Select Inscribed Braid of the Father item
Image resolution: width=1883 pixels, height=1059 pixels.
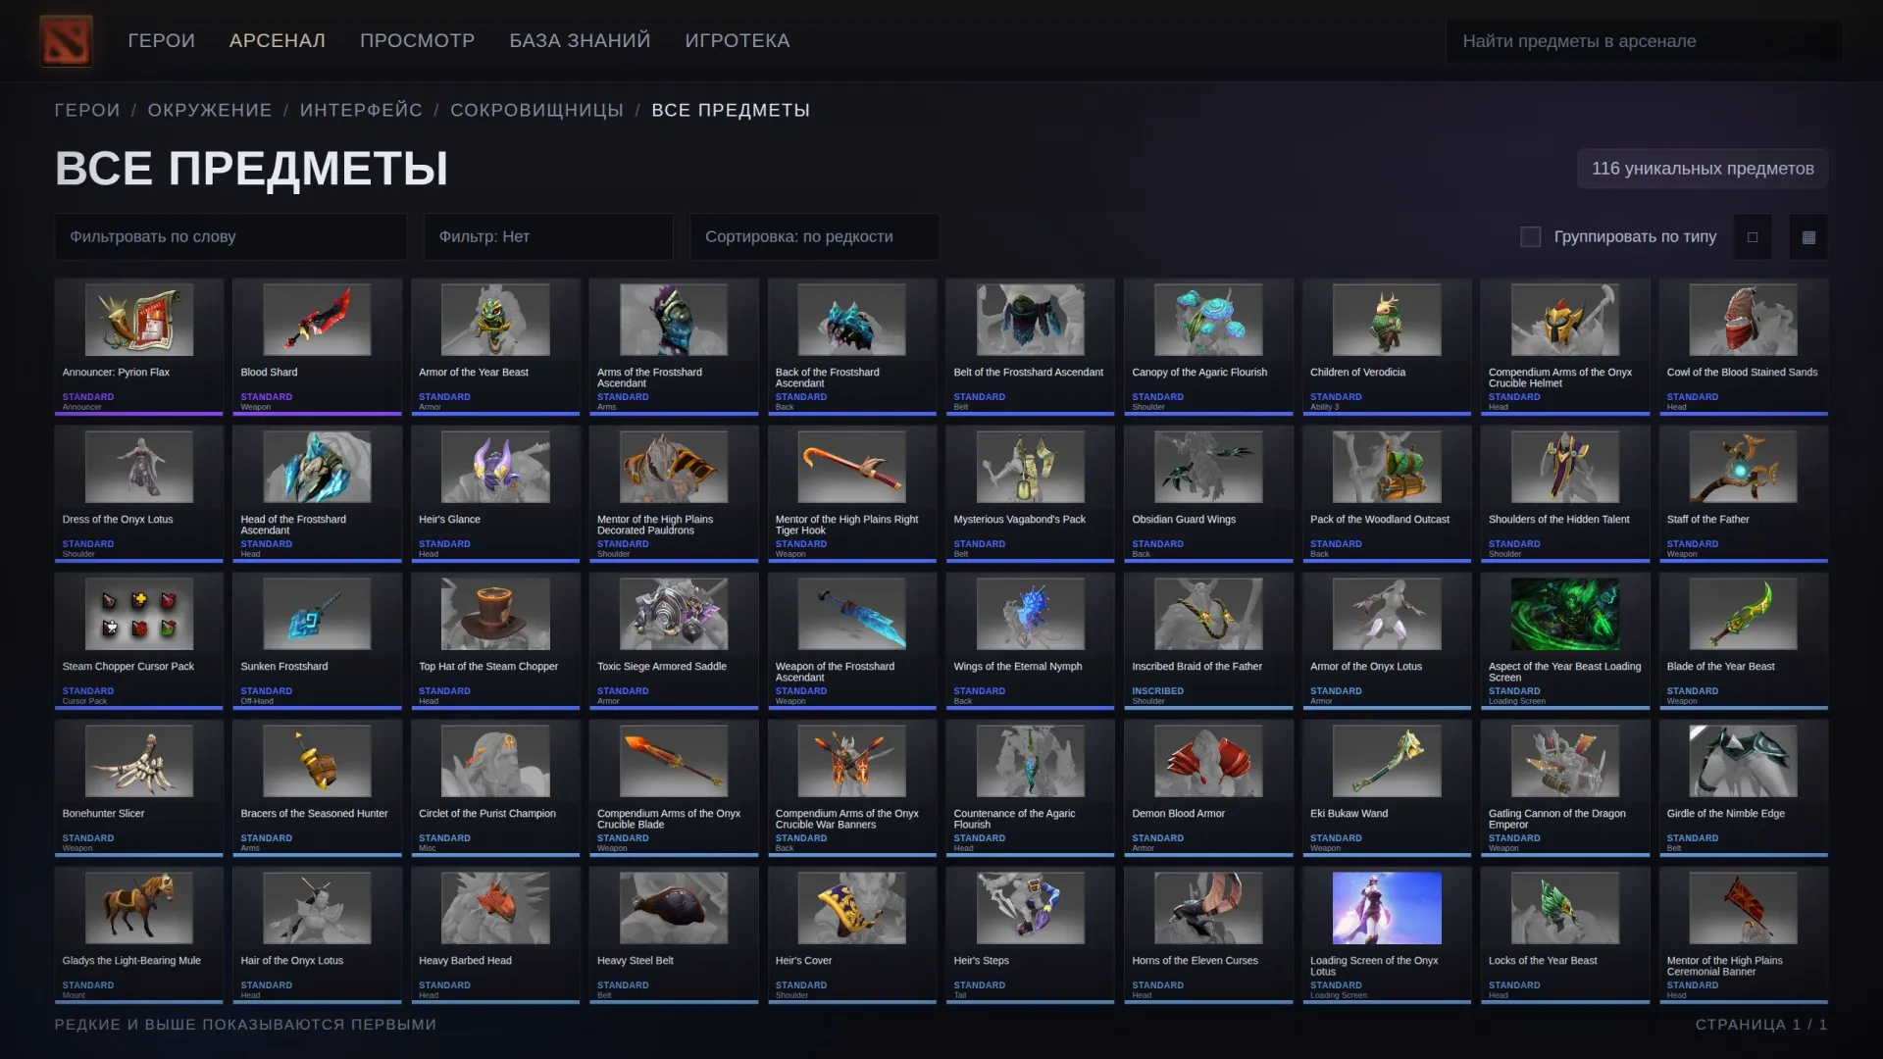pyautogui.click(x=1208, y=640)
